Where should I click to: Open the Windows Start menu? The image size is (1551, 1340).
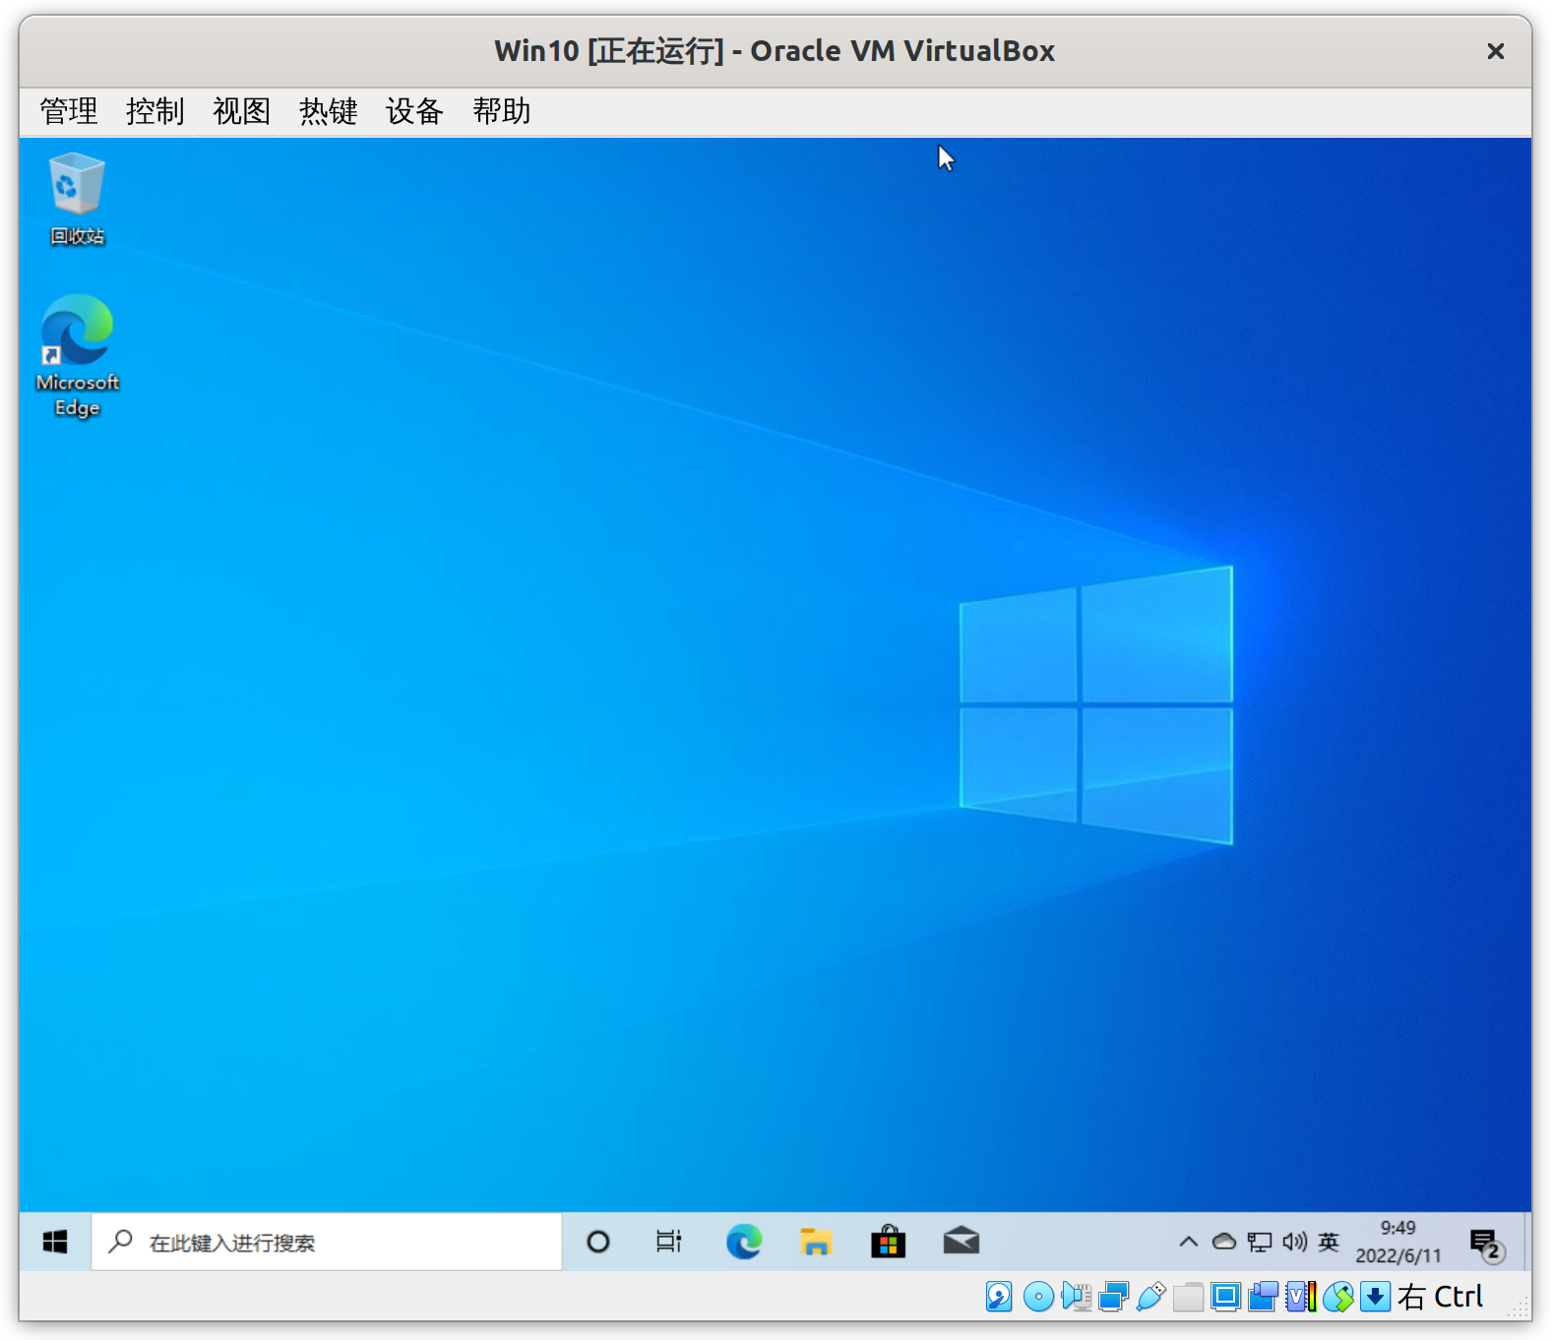55,1242
